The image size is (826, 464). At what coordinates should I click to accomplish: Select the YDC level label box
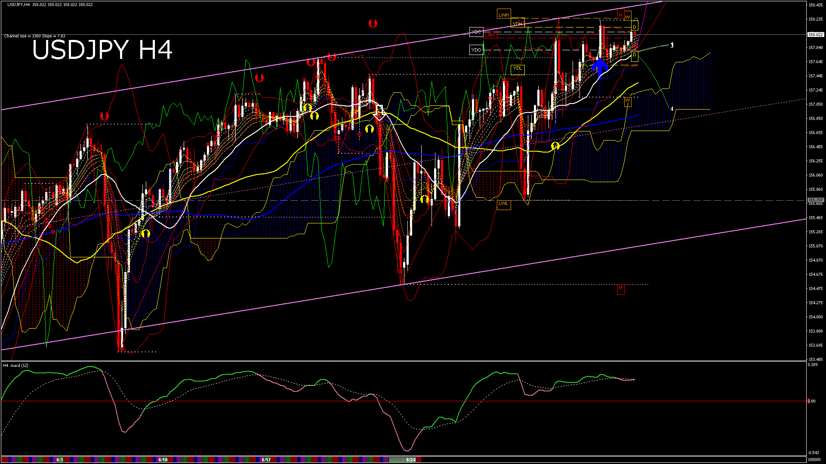(476, 32)
